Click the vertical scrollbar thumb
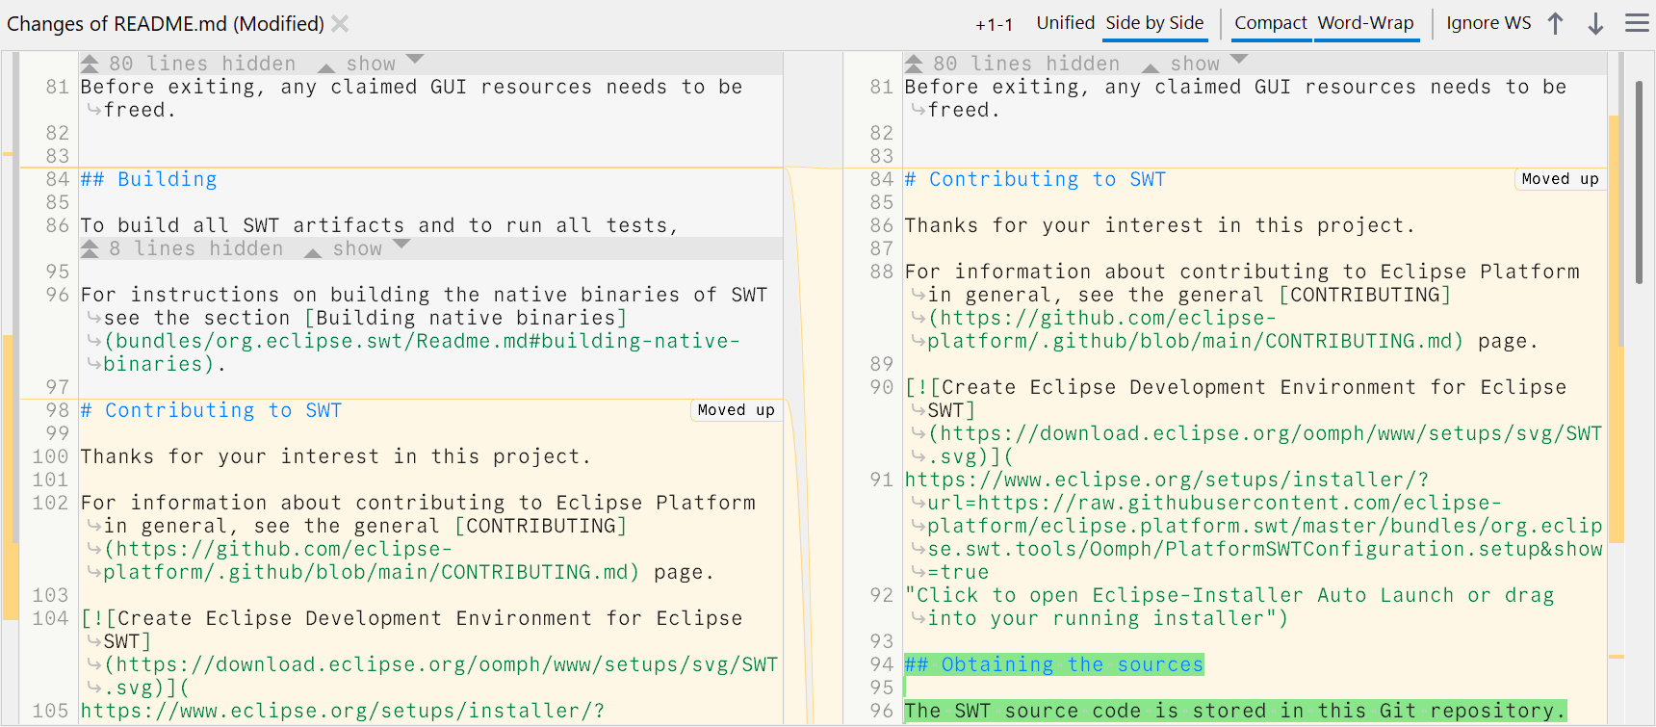Screen dimensions: 1656x727 point(1639,183)
